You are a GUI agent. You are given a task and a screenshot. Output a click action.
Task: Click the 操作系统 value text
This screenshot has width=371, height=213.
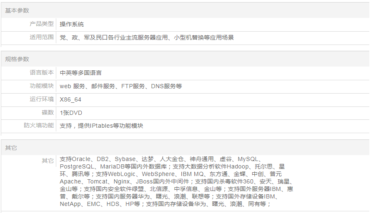point(72,24)
